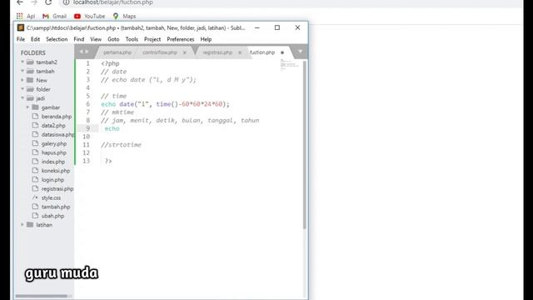Switch to the pertama.php tab

[117, 52]
